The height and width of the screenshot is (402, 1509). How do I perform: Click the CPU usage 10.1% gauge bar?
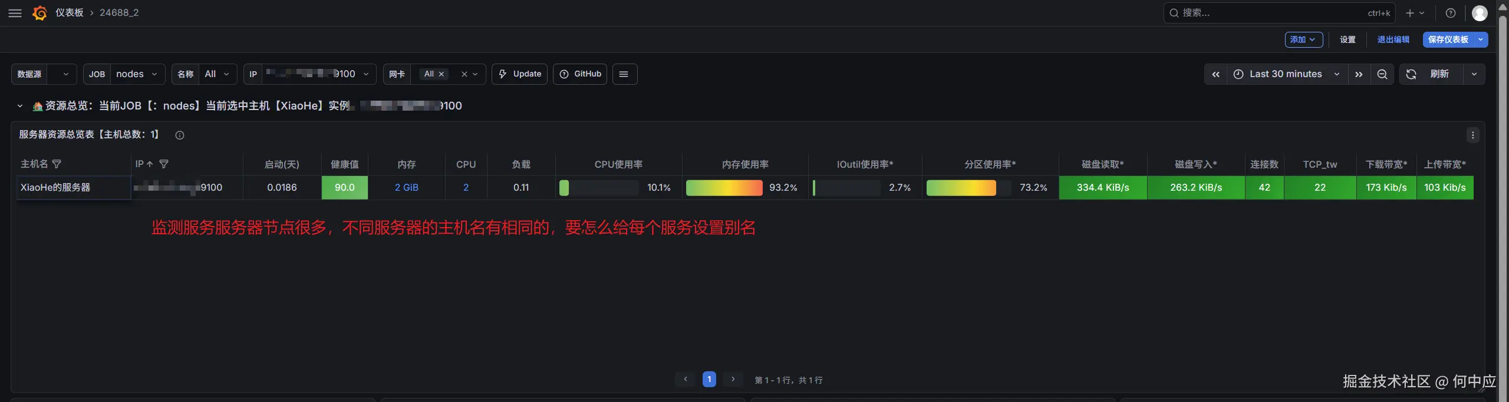(598, 188)
